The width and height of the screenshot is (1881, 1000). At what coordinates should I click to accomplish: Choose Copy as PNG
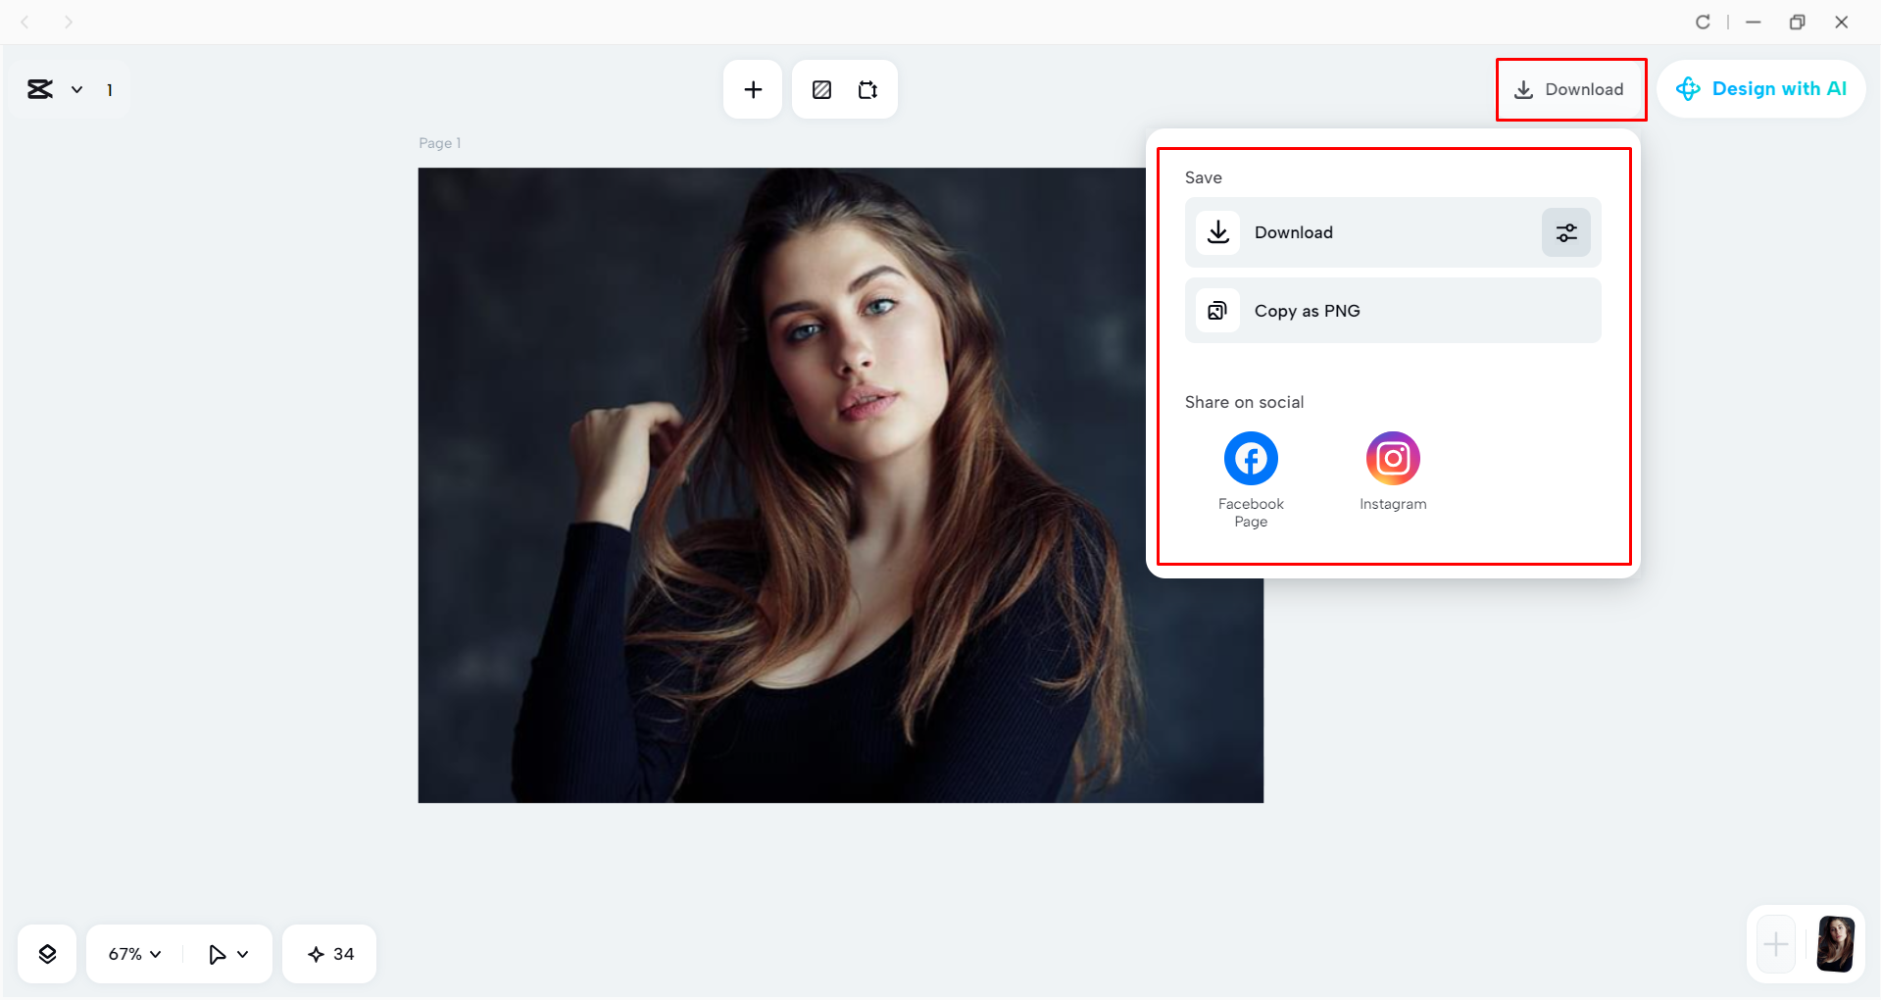click(1393, 311)
